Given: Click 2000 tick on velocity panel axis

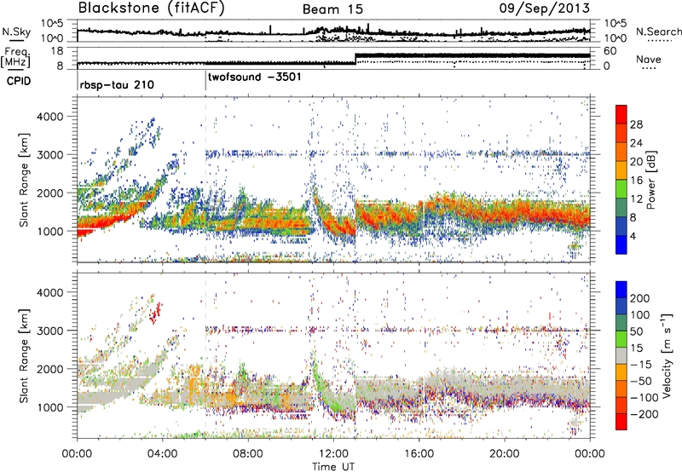Looking at the screenshot, I should 50,369.
